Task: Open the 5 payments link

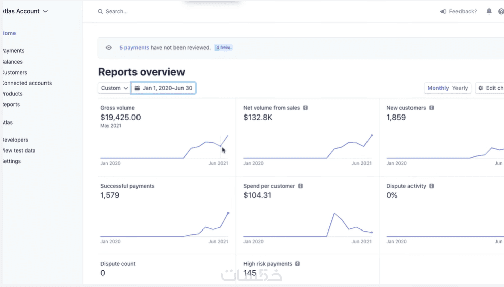Action: point(134,48)
